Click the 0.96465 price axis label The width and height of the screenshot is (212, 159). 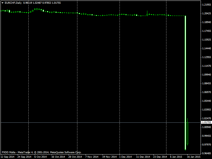pos(206,153)
